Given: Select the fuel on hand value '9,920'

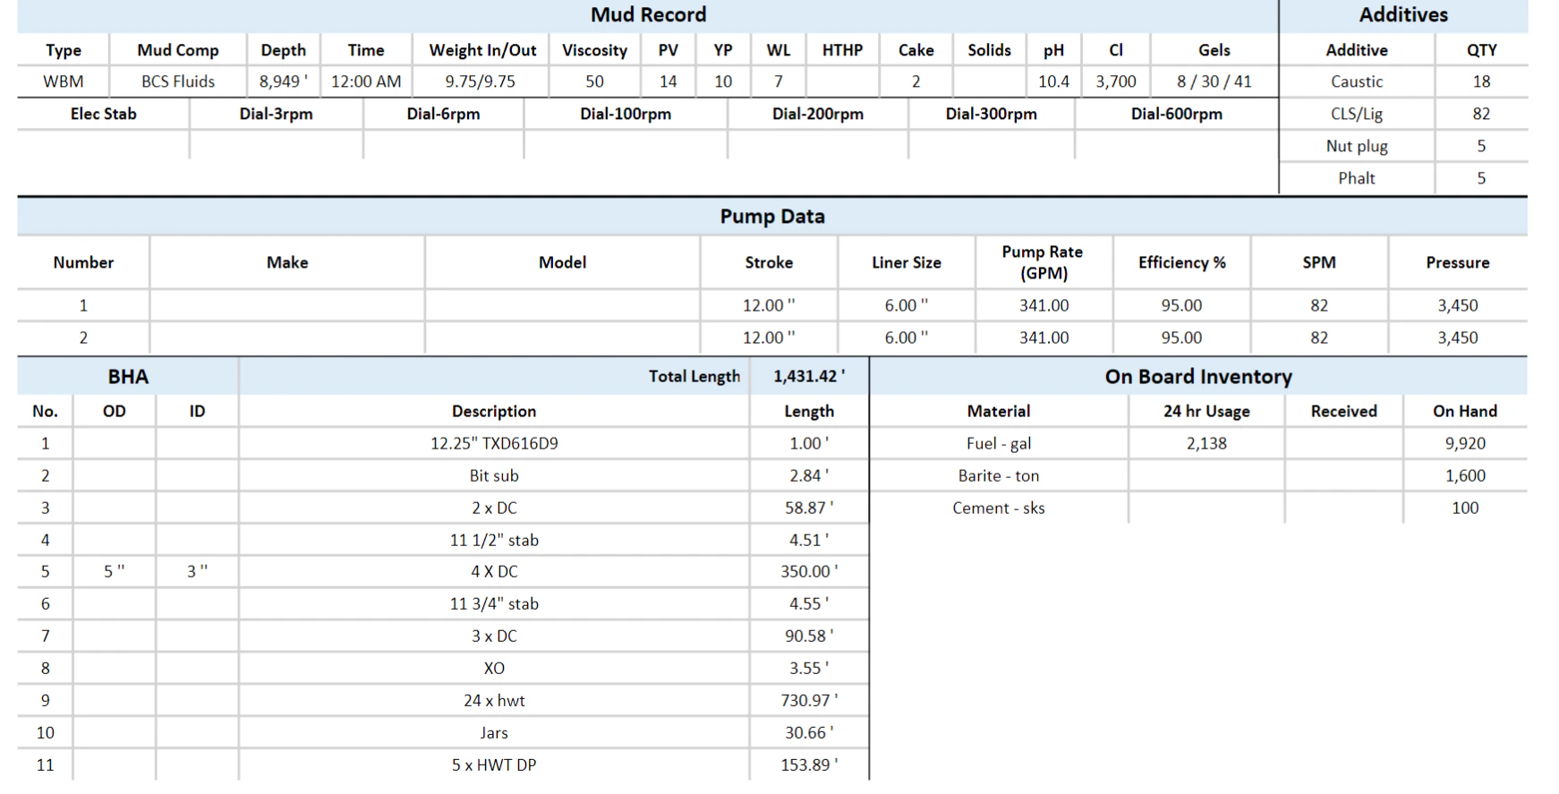Looking at the screenshot, I should (x=1465, y=443).
